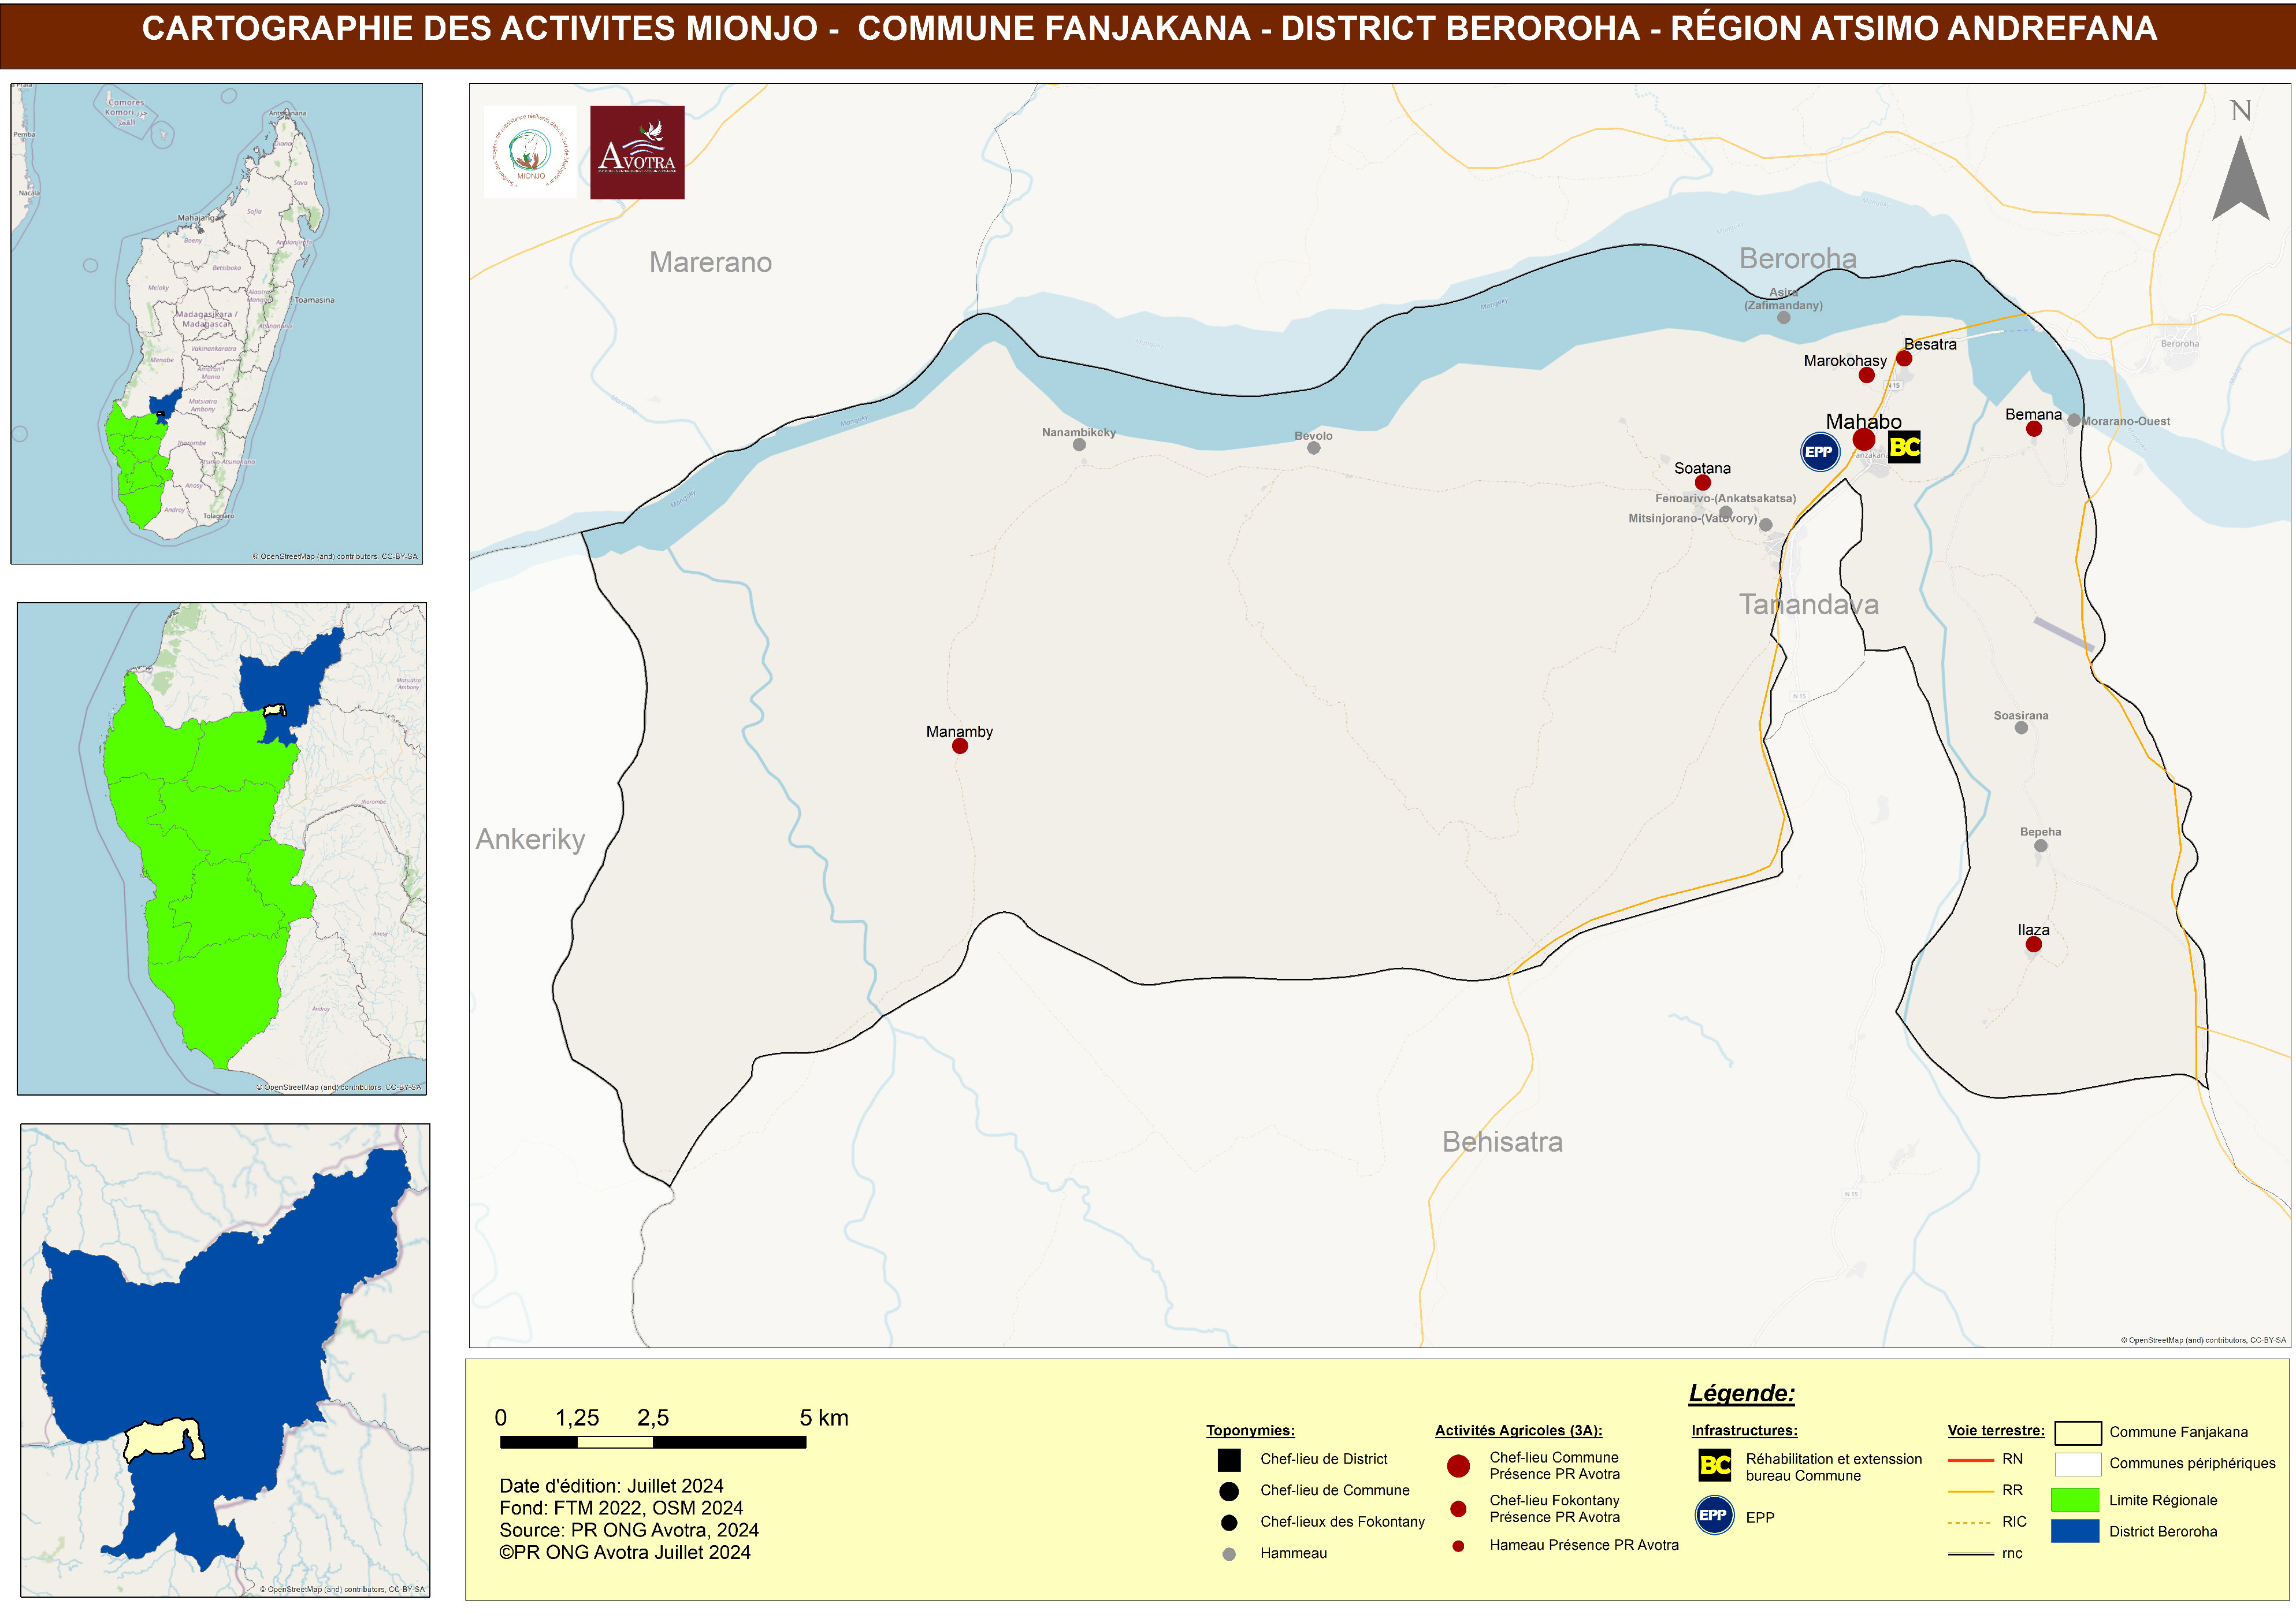2296x1622 pixels.
Task: Click the Manamby red marker
Action: coord(960,746)
